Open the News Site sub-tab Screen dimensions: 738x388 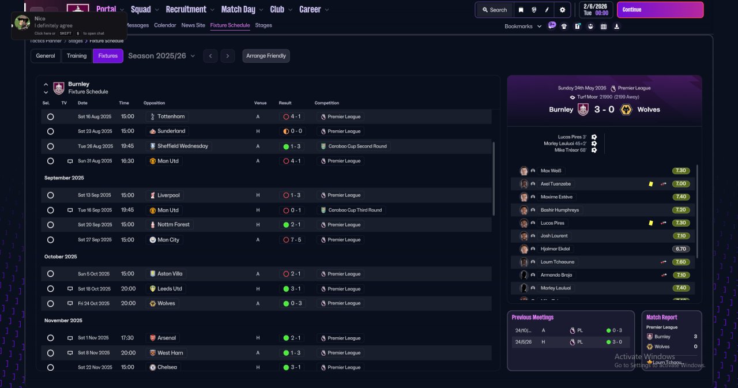point(193,25)
